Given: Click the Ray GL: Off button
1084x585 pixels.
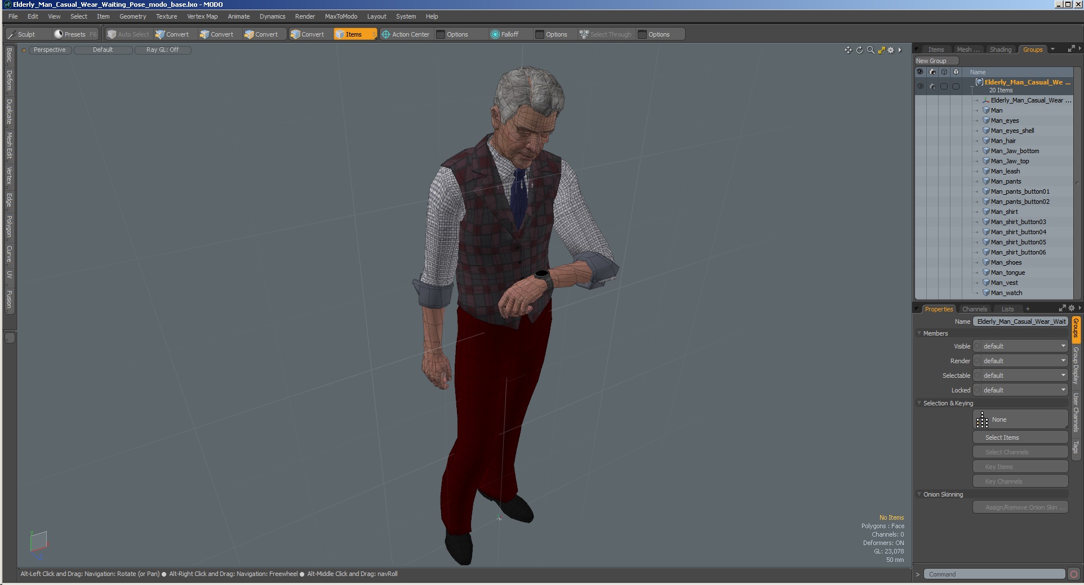Looking at the screenshot, I should (163, 50).
